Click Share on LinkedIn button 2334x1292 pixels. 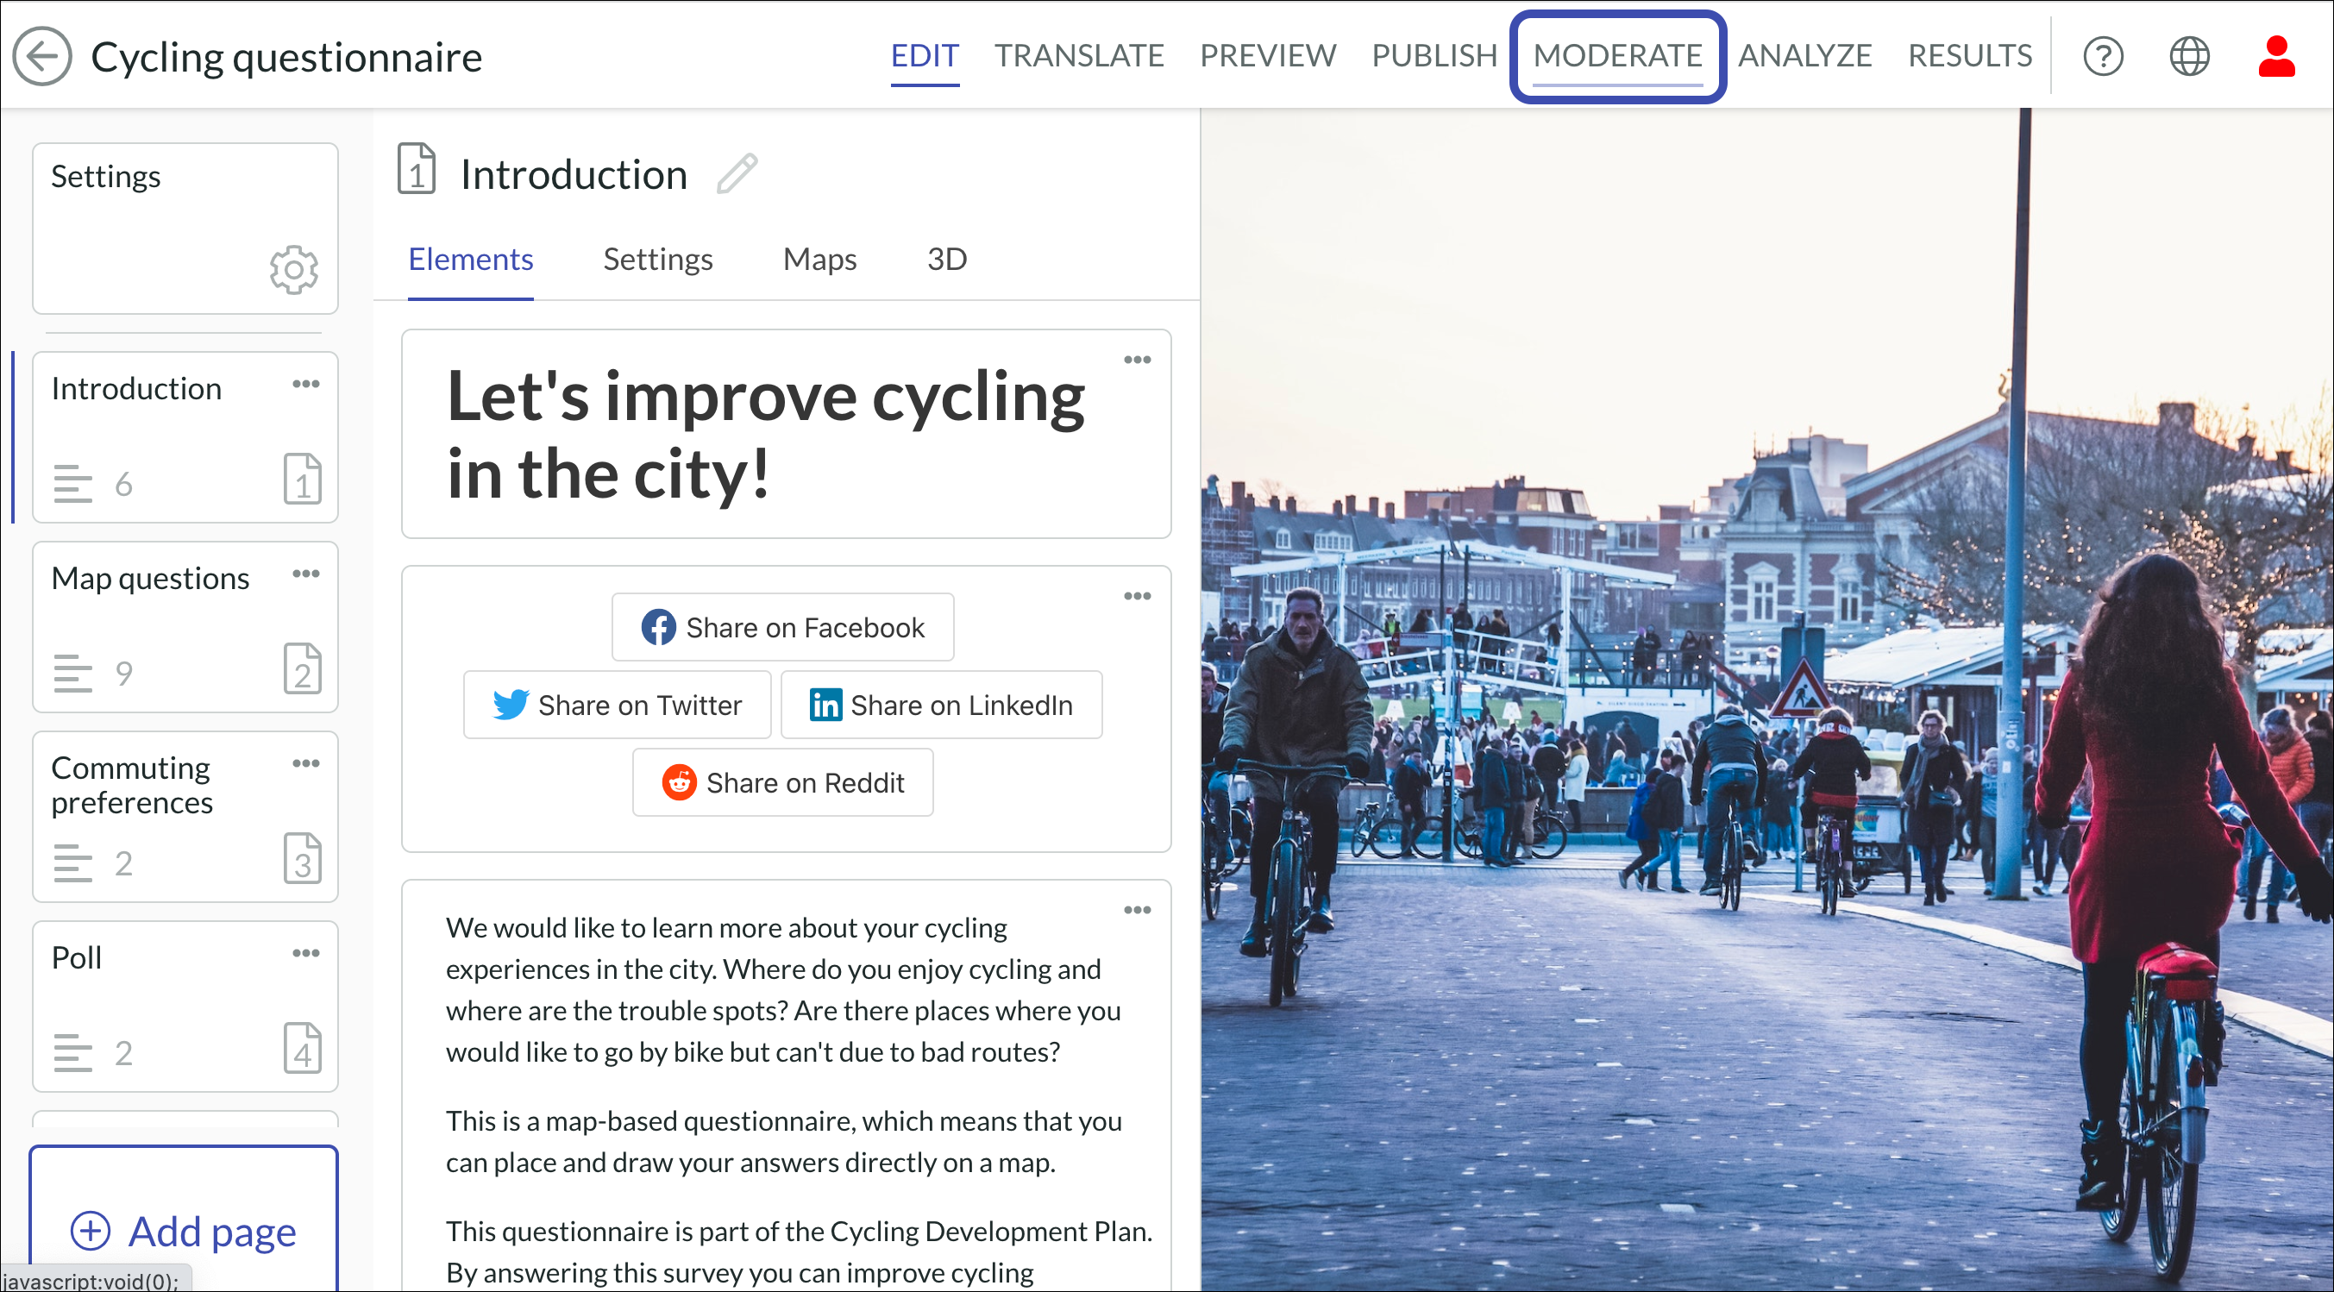pyautogui.click(x=941, y=705)
